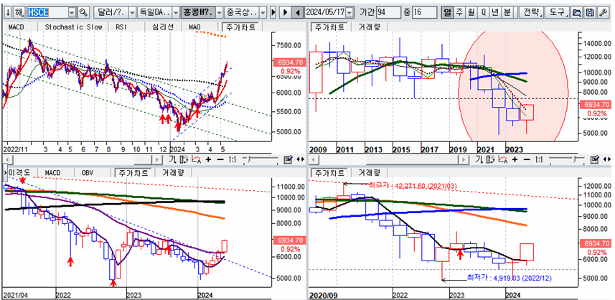This screenshot has width=615, height=300.
Task: Open the 2024/05/17 date picker dropdown
Action: point(349,12)
